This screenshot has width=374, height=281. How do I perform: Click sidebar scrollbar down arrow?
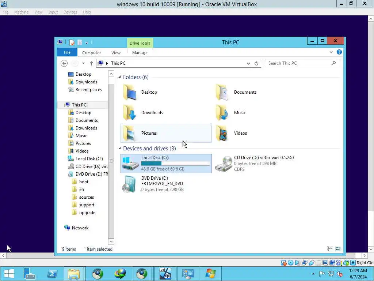(x=111, y=241)
